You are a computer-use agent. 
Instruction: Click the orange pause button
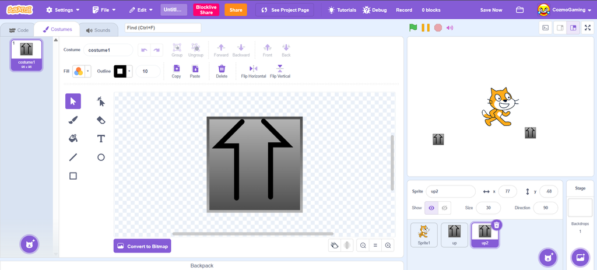click(426, 27)
